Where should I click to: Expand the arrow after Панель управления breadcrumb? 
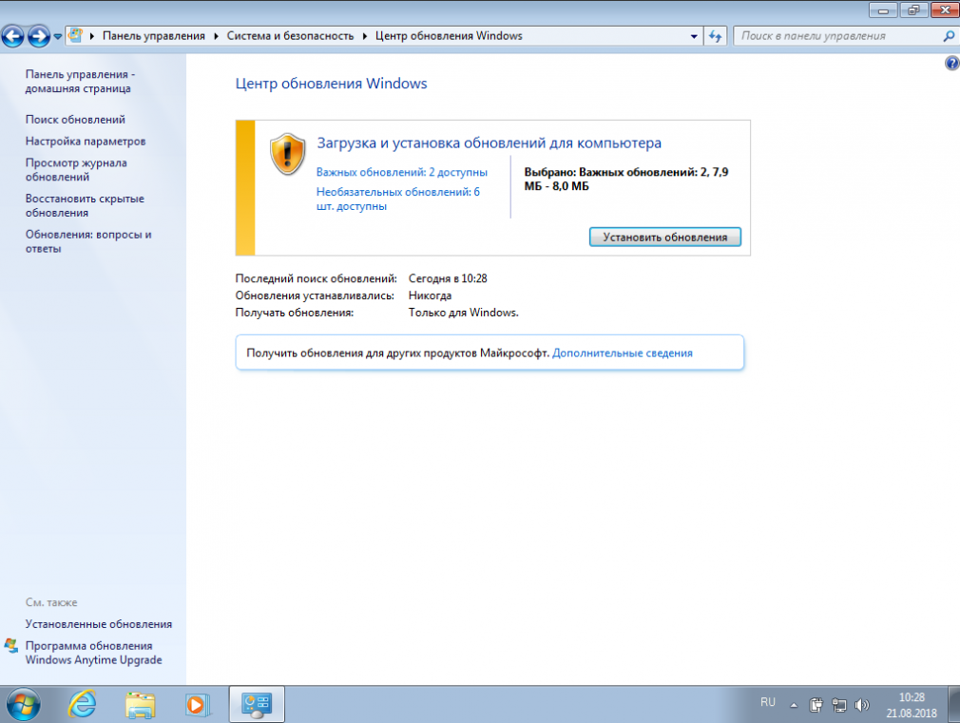[x=216, y=36]
